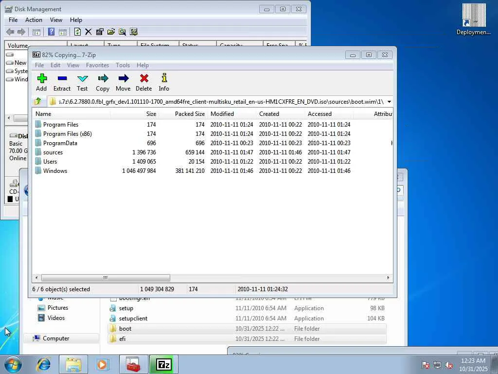Open 7-Zip Edit menu
498x374 pixels.
click(x=55, y=65)
